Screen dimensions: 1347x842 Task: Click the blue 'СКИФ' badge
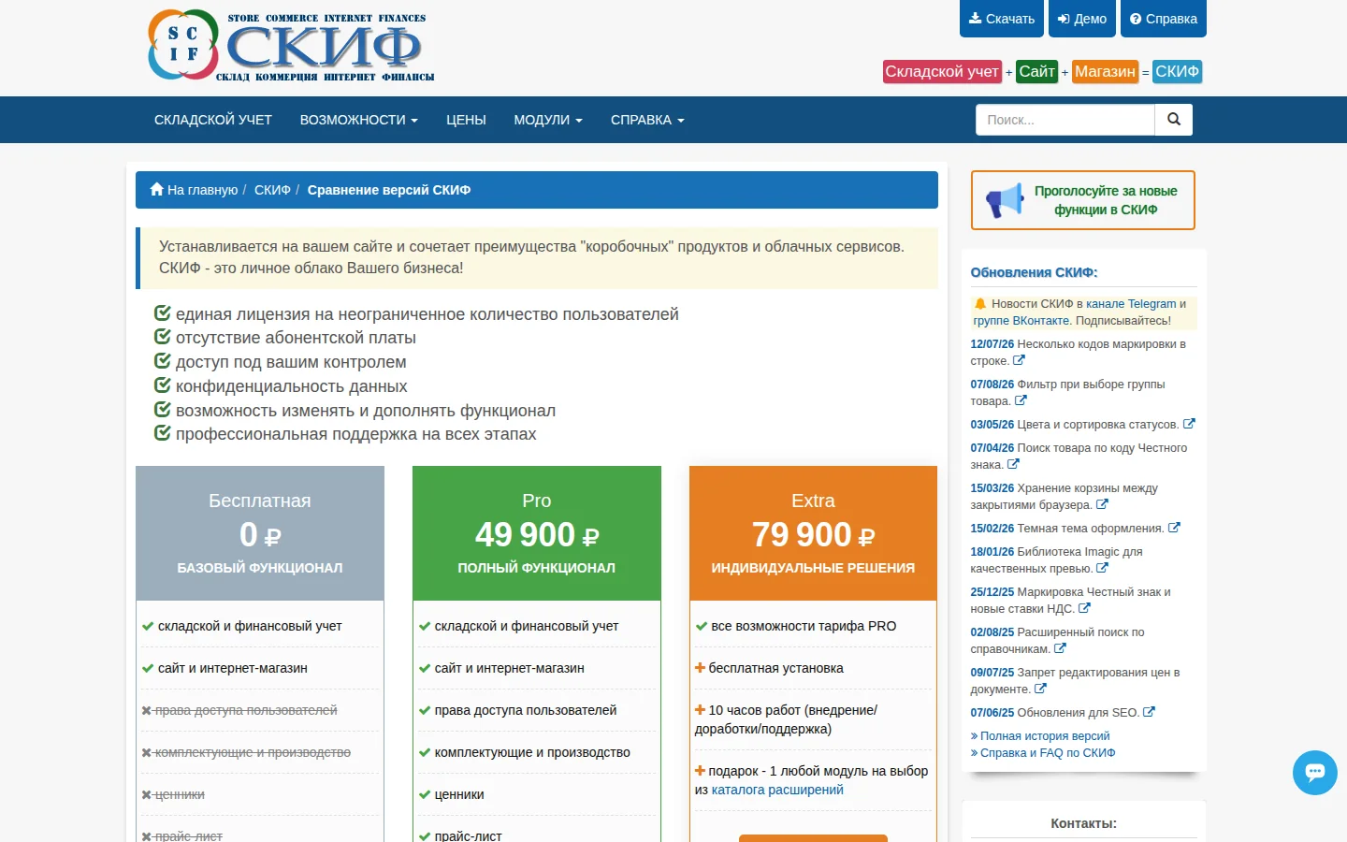pos(1177,72)
